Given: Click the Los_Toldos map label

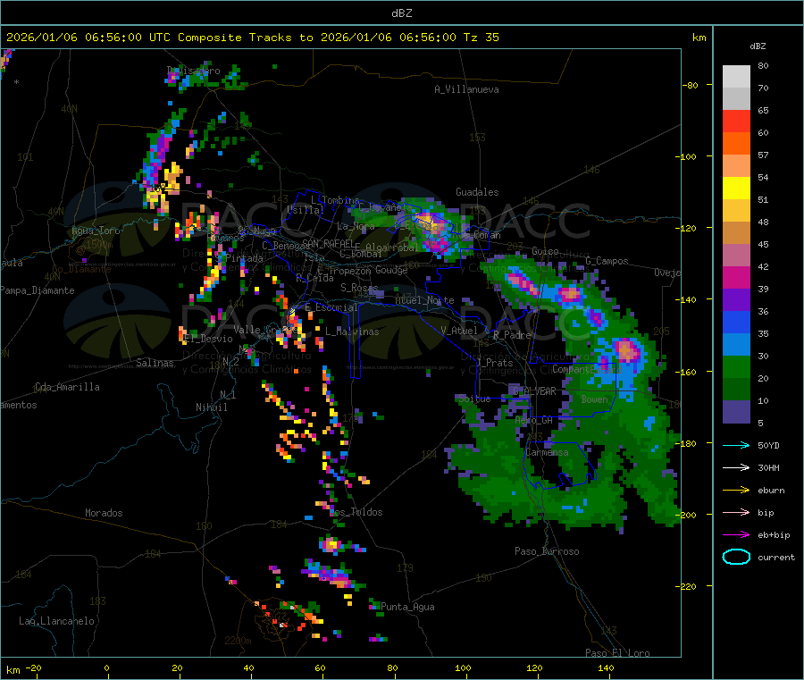Looking at the screenshot, I should point(356,512).
